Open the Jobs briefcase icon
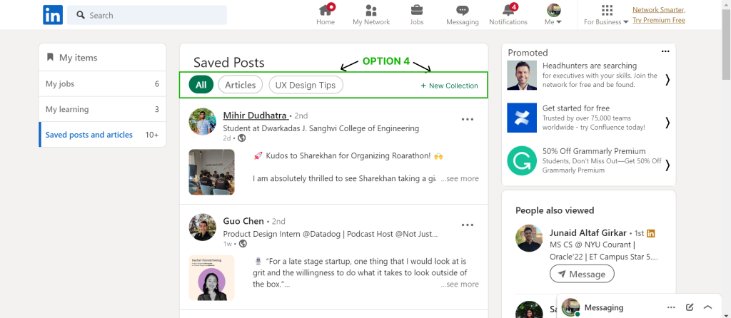Viewport: 731px width, 318px height. pyautogui.click(x=417, y=10)
